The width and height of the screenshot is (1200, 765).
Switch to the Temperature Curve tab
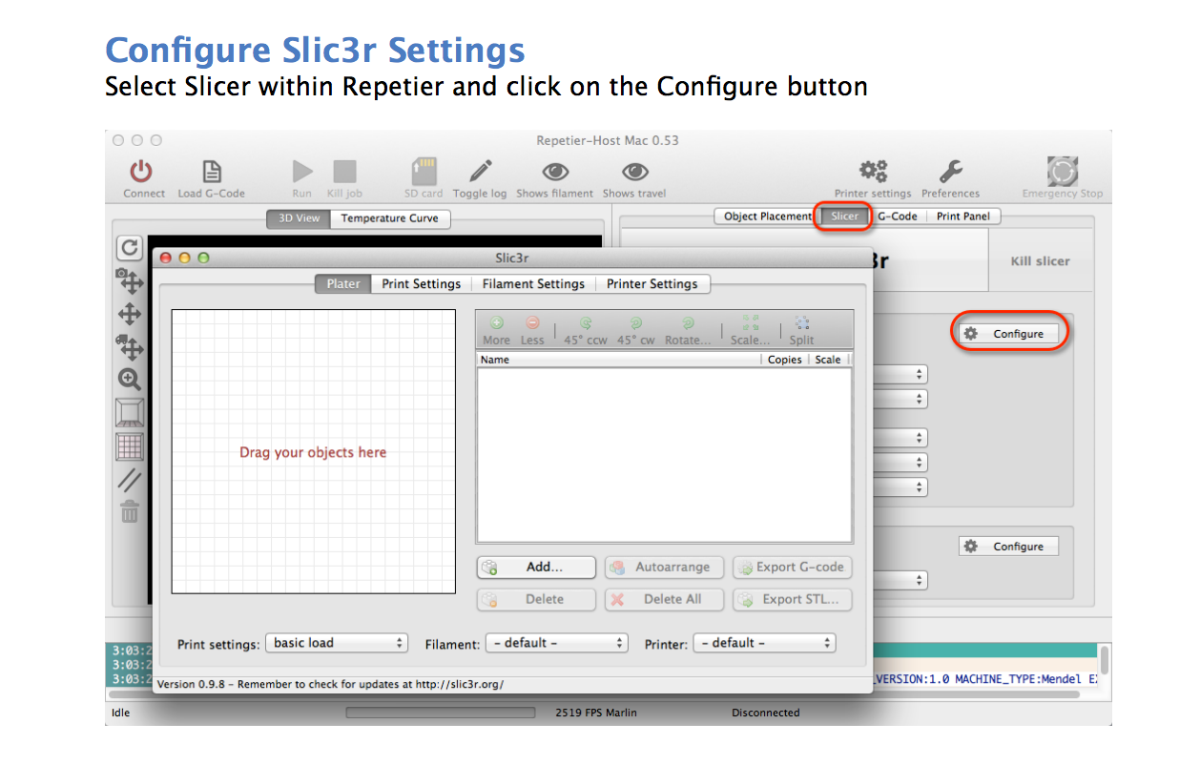tap(389, 217)
